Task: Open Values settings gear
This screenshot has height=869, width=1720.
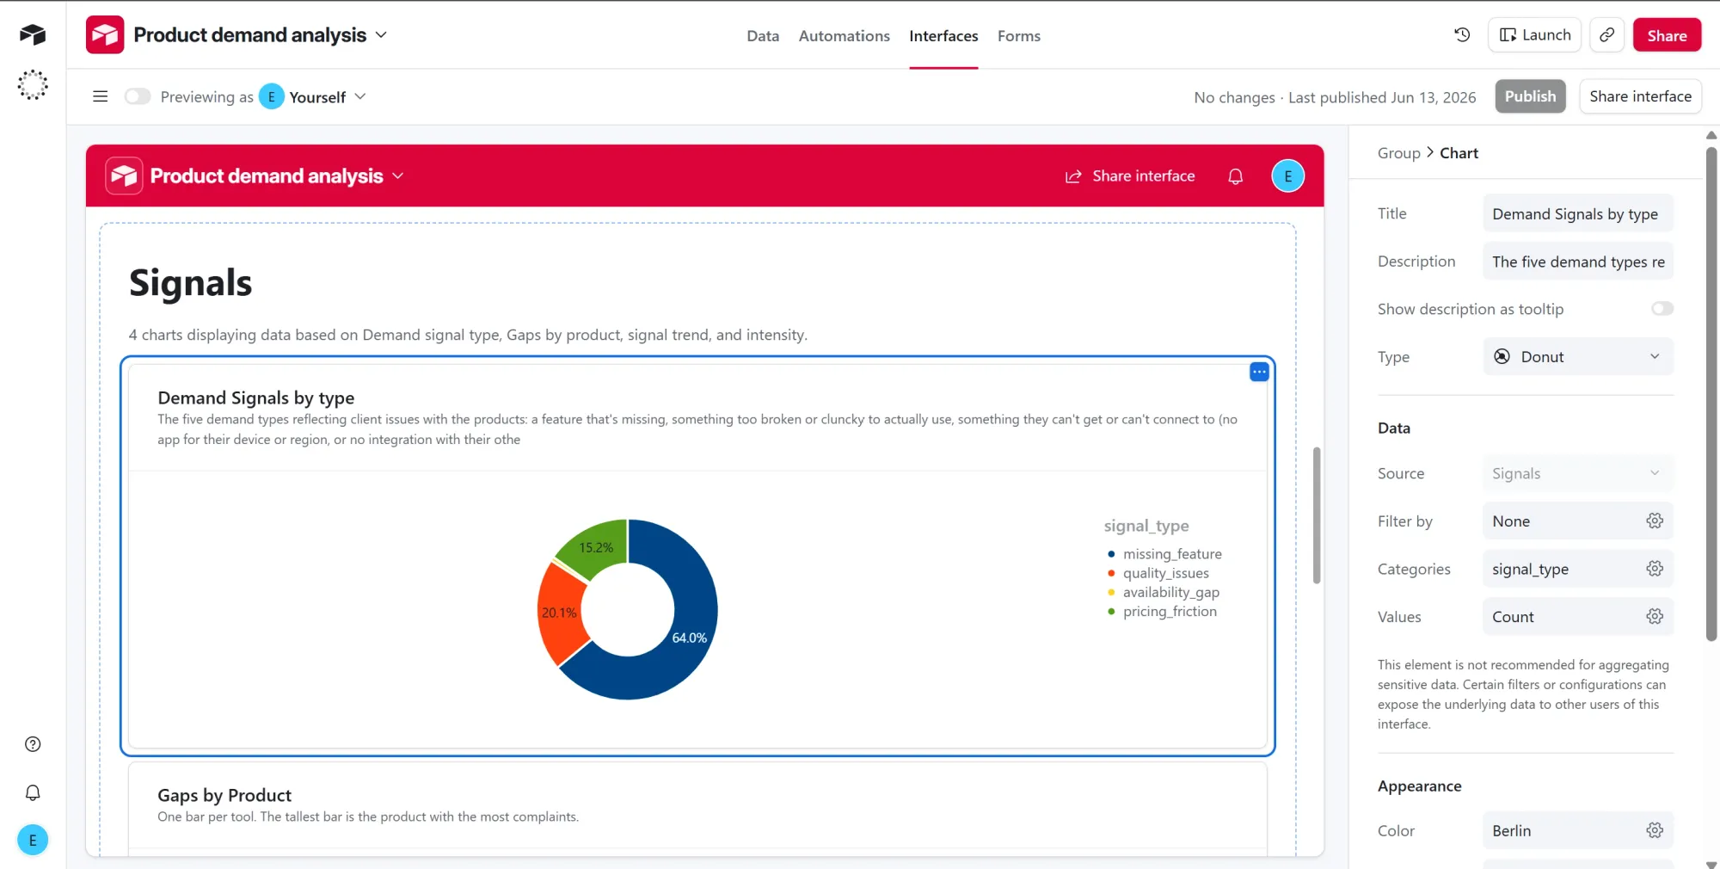Action: [x=1655, y=616]
